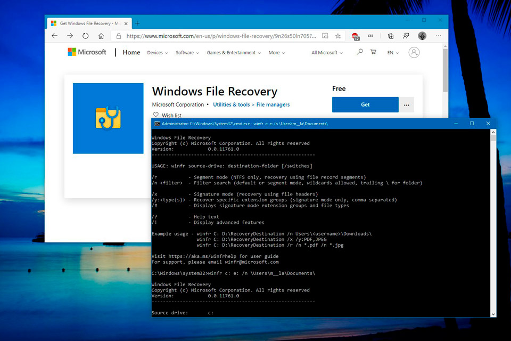Click the Windows File Recovery app icon
Viewport: 511px width, 341px height.
coord(108,118)
